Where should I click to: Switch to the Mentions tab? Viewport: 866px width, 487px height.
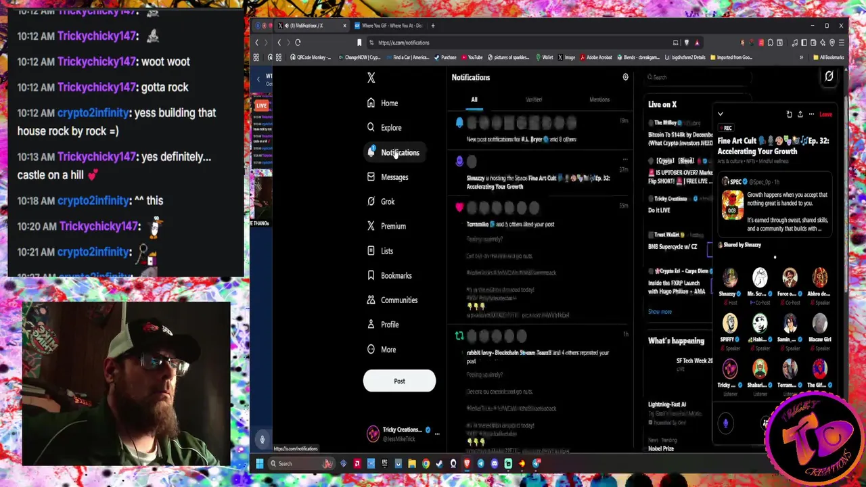599,99
